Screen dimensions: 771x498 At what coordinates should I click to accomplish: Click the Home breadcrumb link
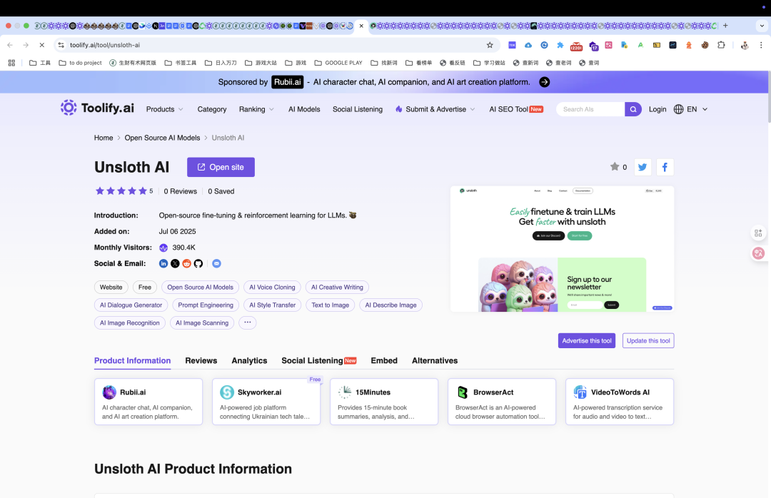[104, 138]
